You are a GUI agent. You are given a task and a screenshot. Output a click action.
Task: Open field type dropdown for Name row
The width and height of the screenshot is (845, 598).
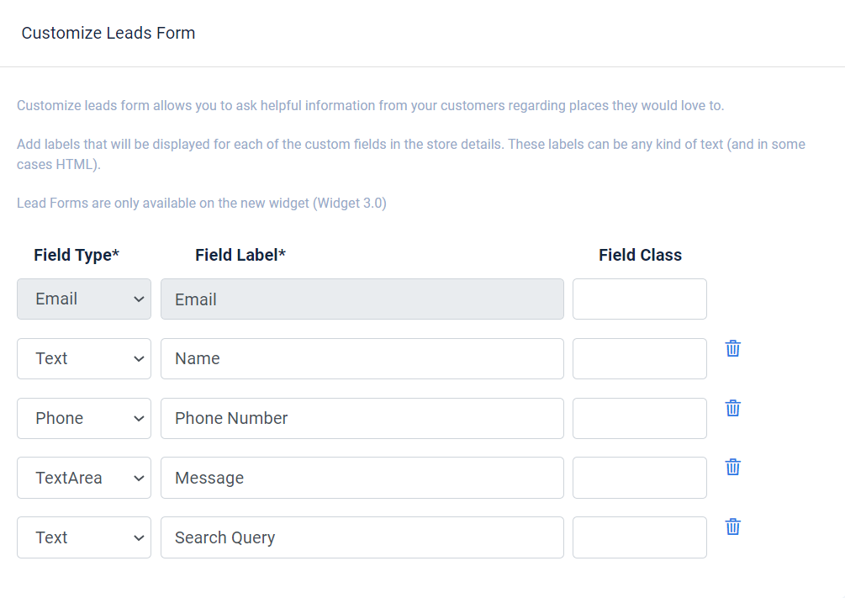[84, 359]
